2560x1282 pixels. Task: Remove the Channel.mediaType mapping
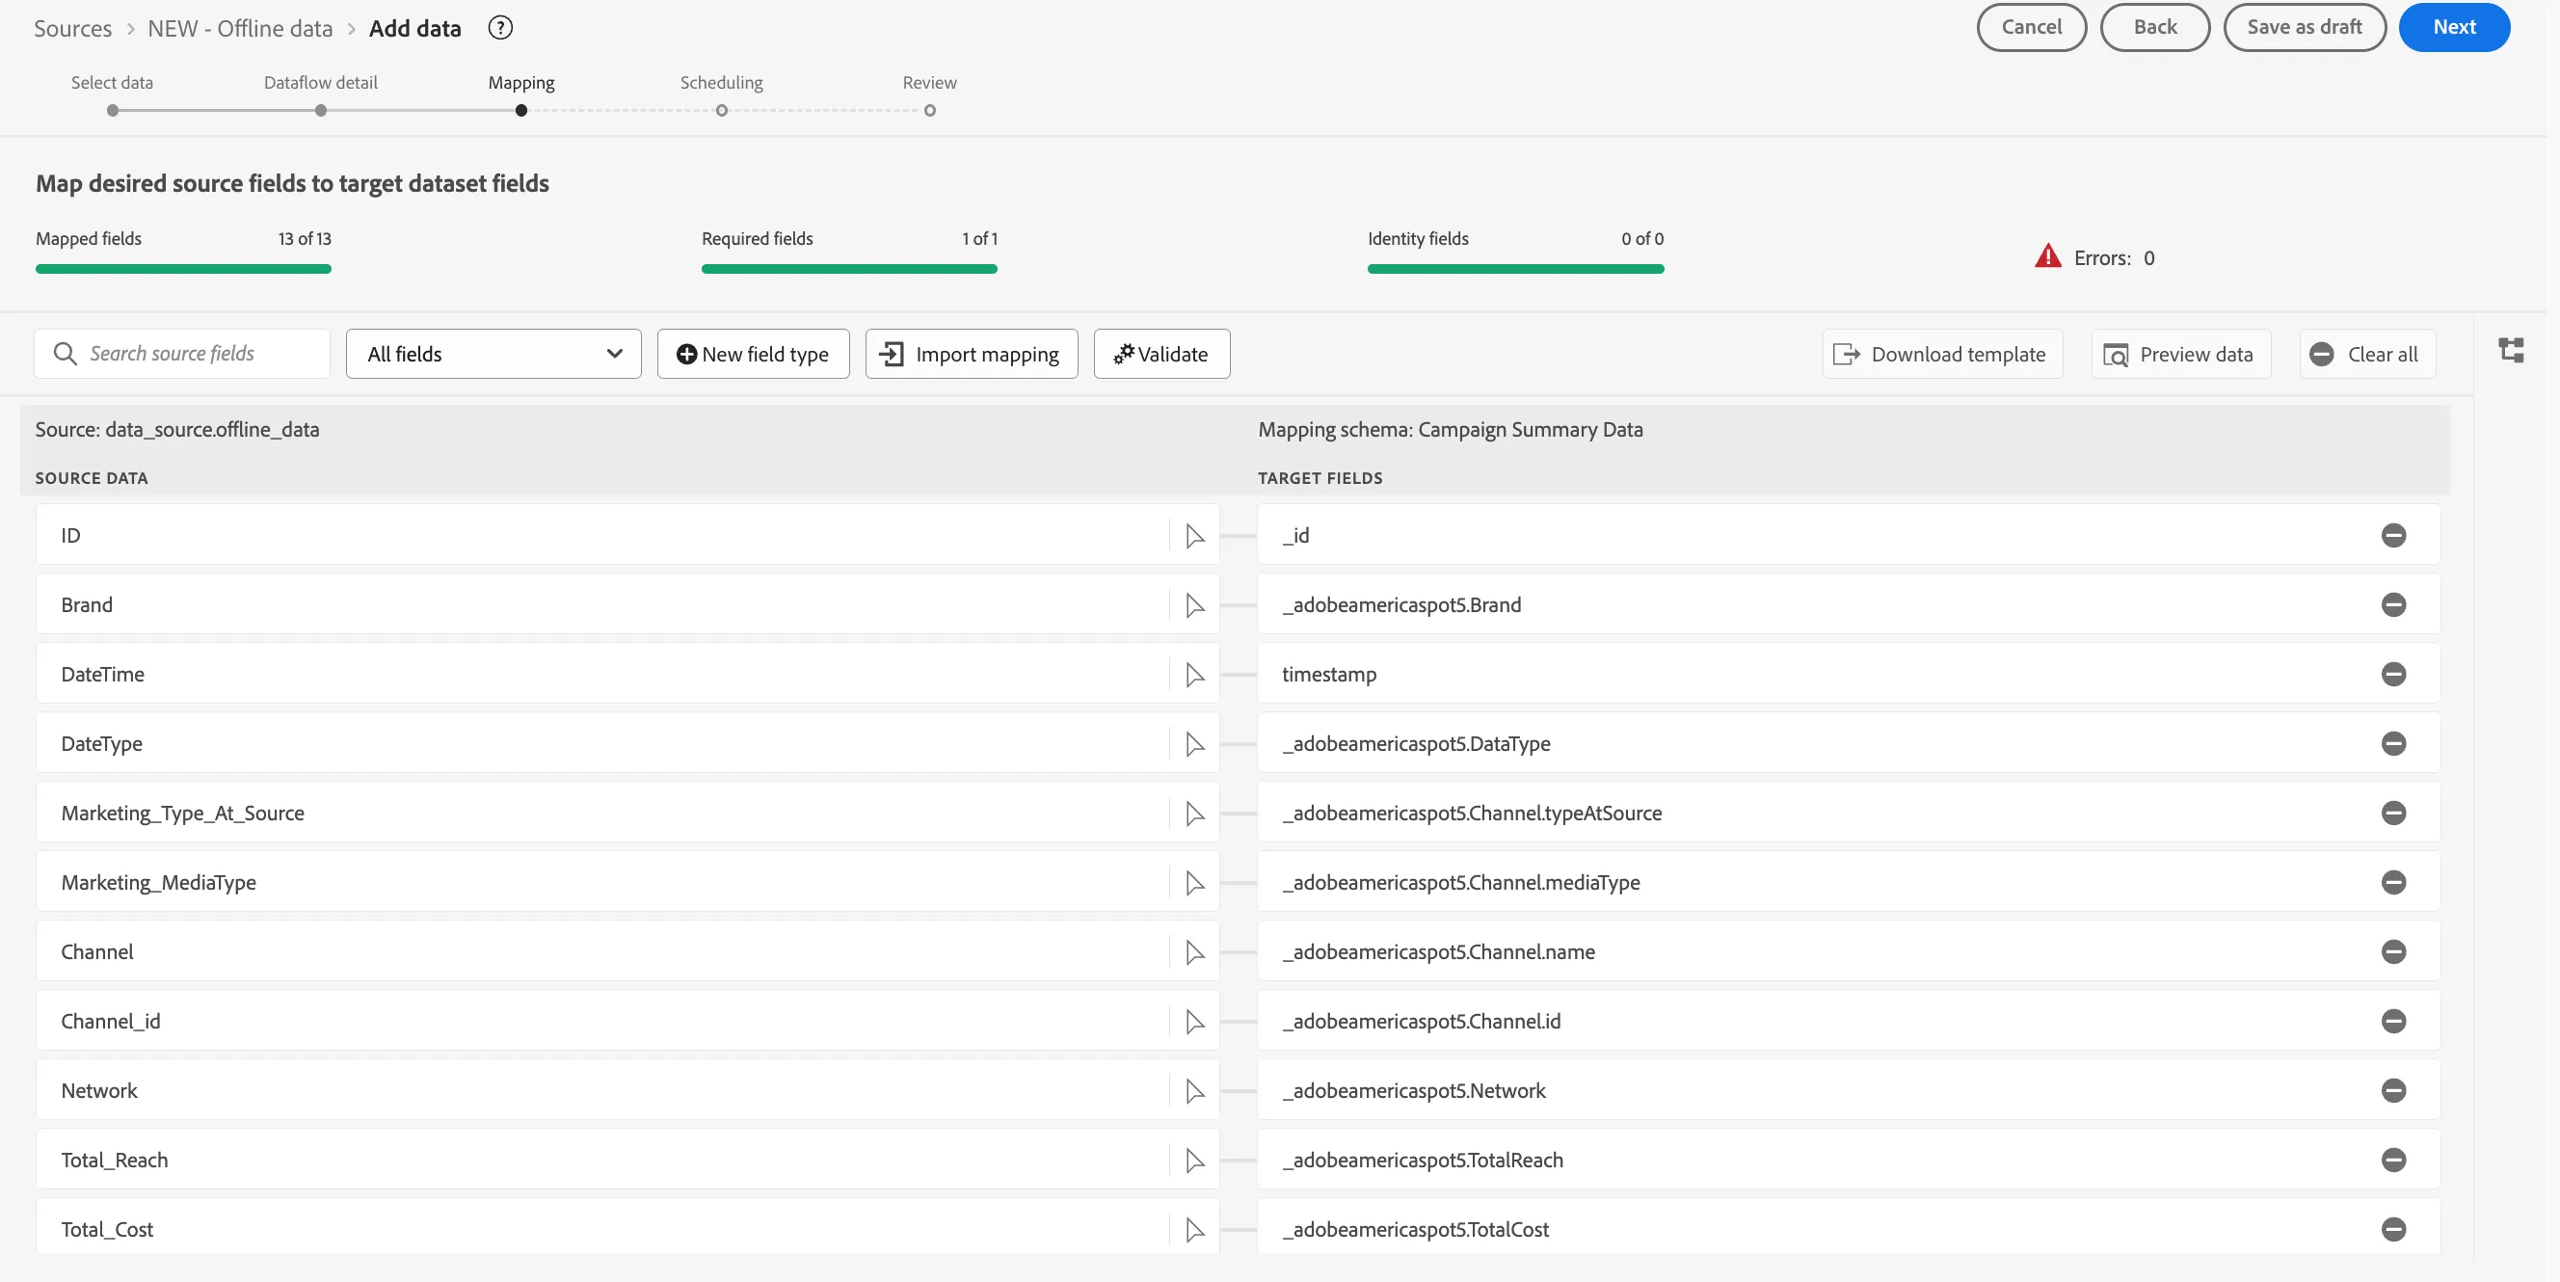pyautogui.click(x=2393, y=883)
